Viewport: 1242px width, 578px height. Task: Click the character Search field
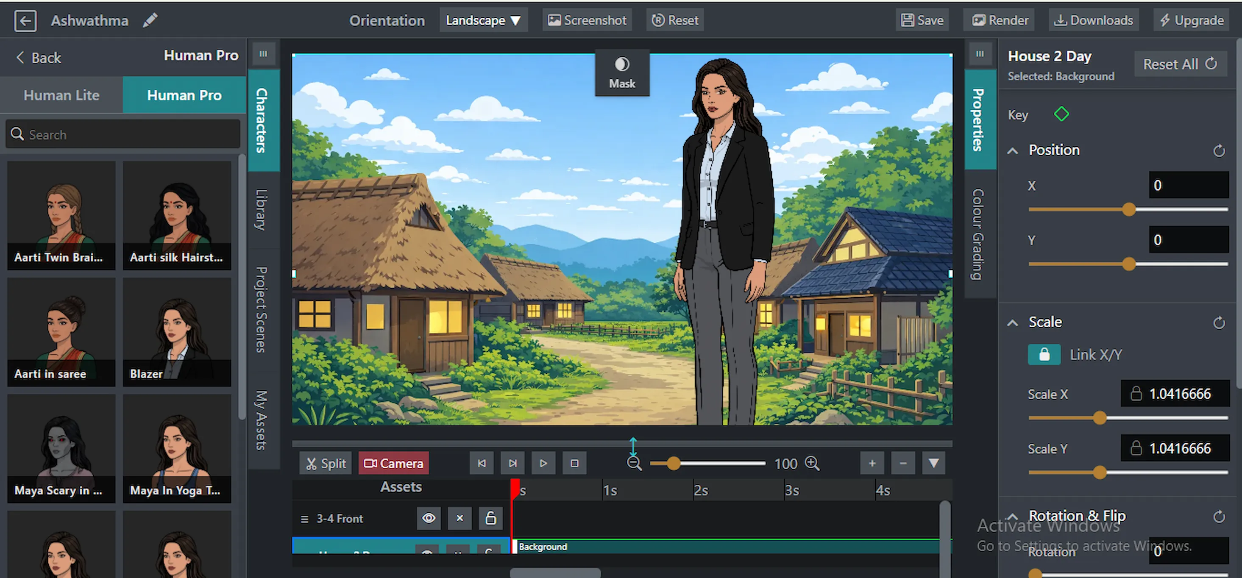click(123, 133)
